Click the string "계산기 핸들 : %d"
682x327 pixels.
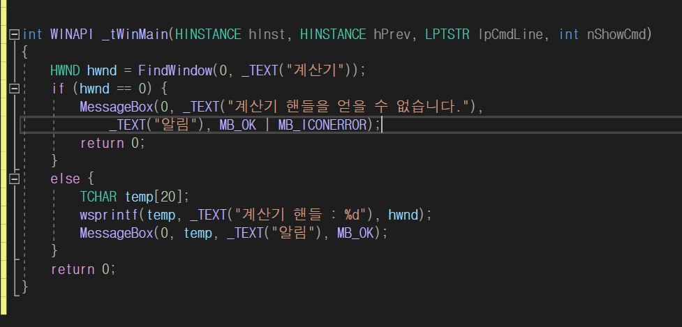click(304, 215)
